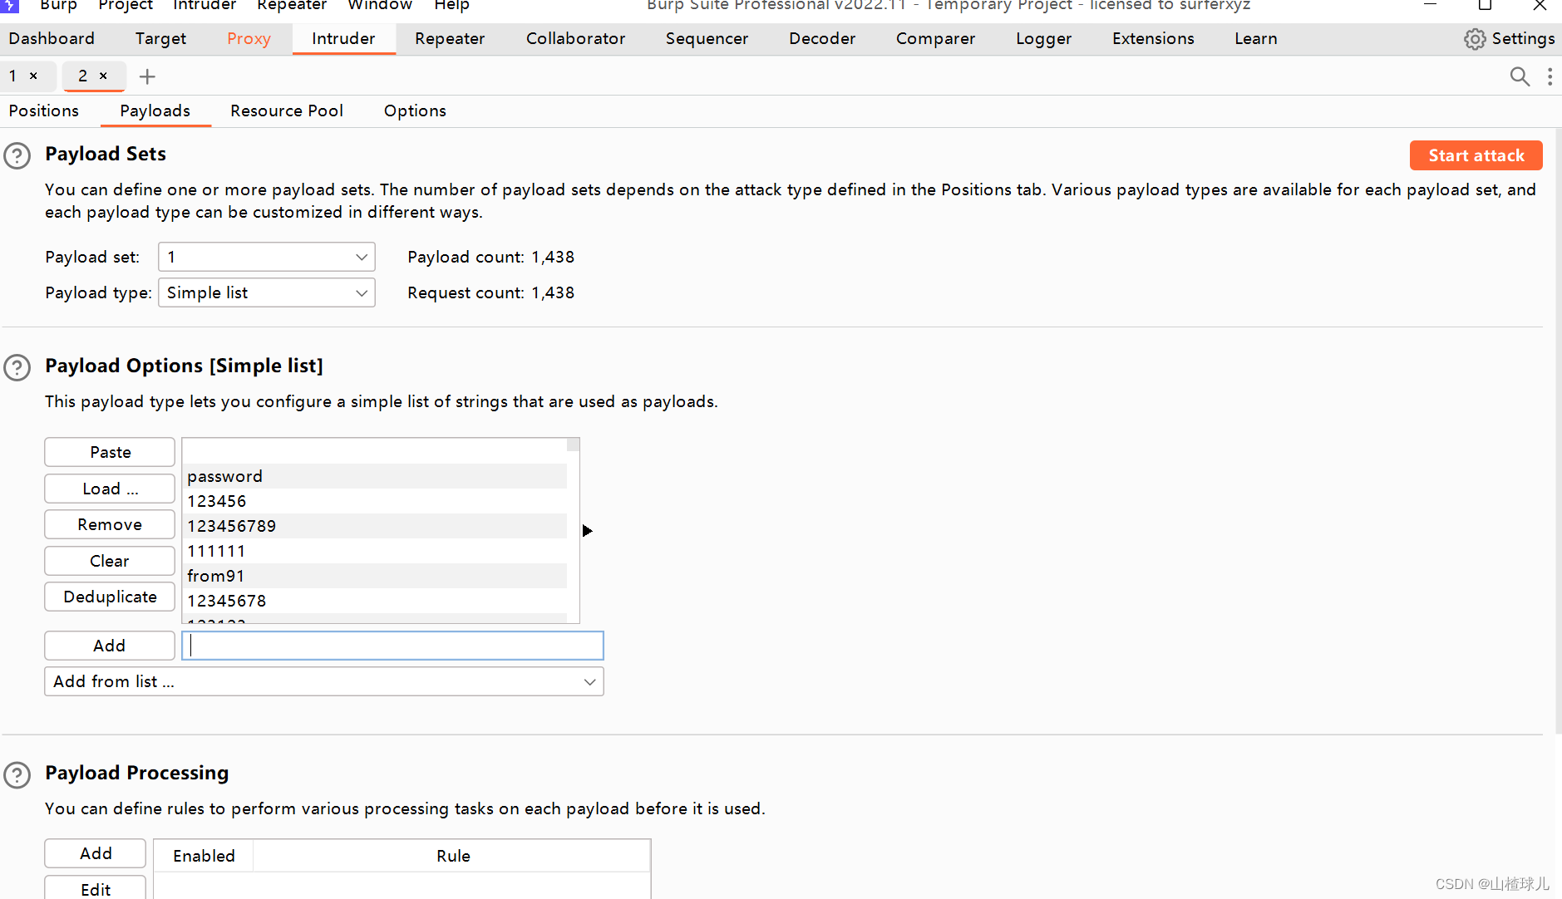Open the Intruder menu
1562x899 pixels.
[x=204, y=5]
